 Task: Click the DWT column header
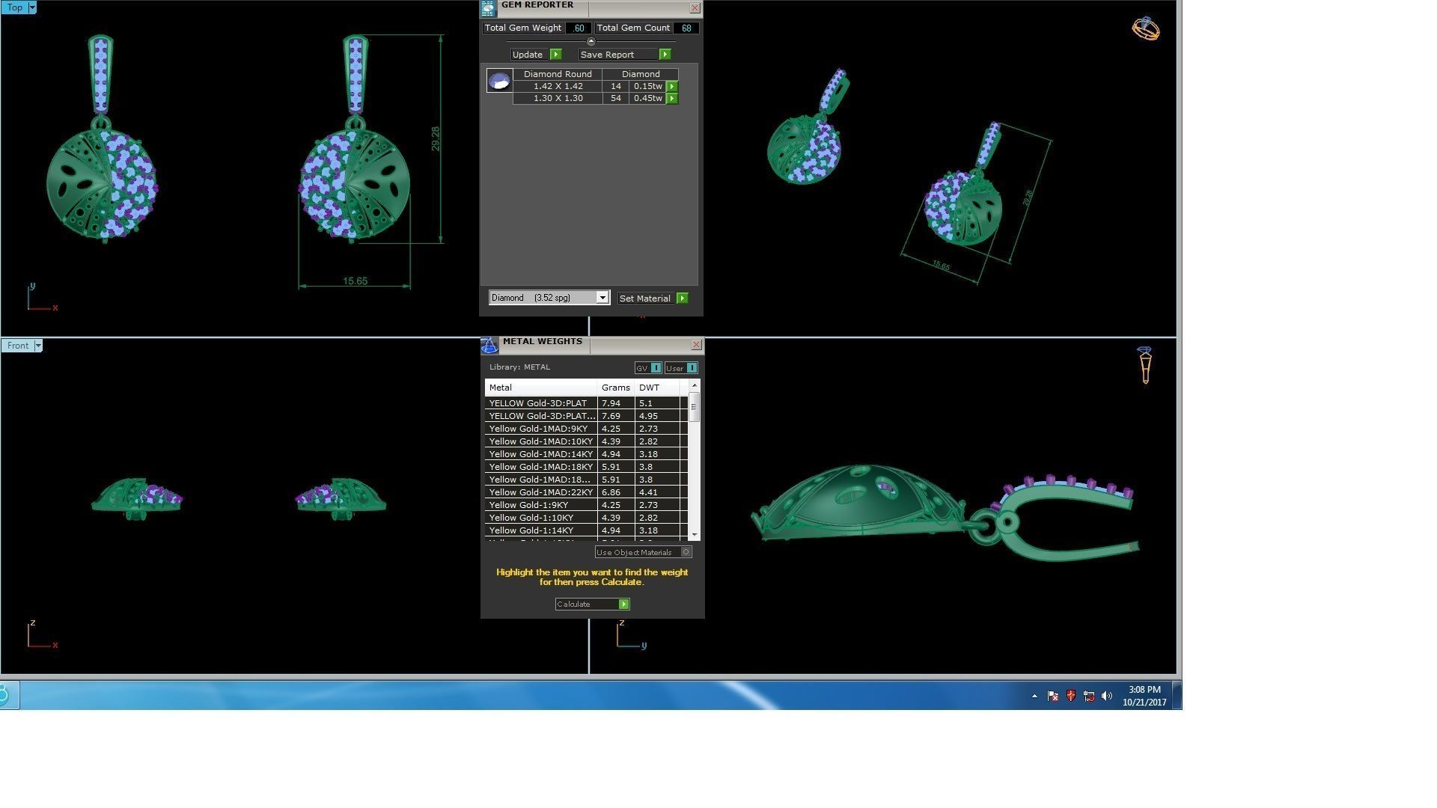tap(657, 388)
